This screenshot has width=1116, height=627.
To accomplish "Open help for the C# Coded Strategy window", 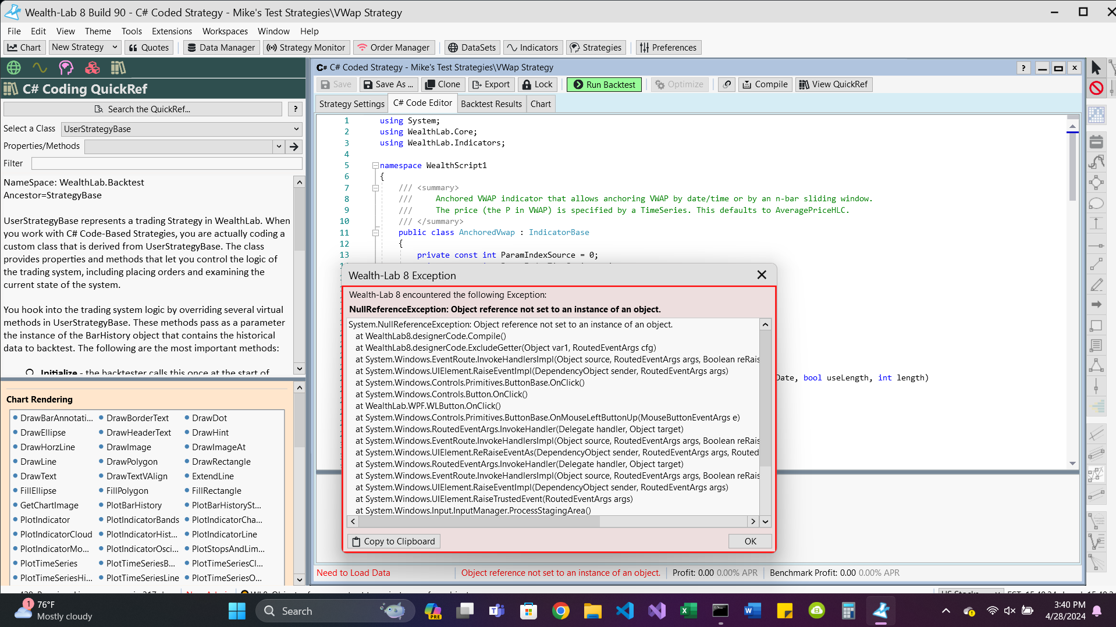I will coord(1023,68).
